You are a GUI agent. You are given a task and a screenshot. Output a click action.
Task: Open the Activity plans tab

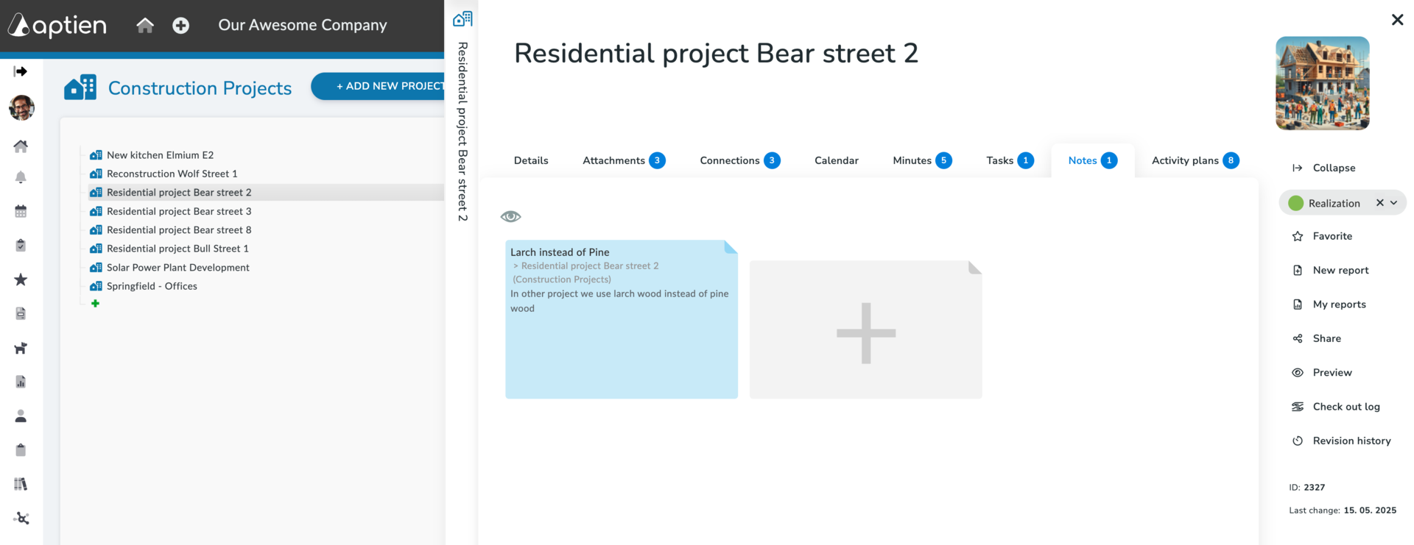point(1195,160)
